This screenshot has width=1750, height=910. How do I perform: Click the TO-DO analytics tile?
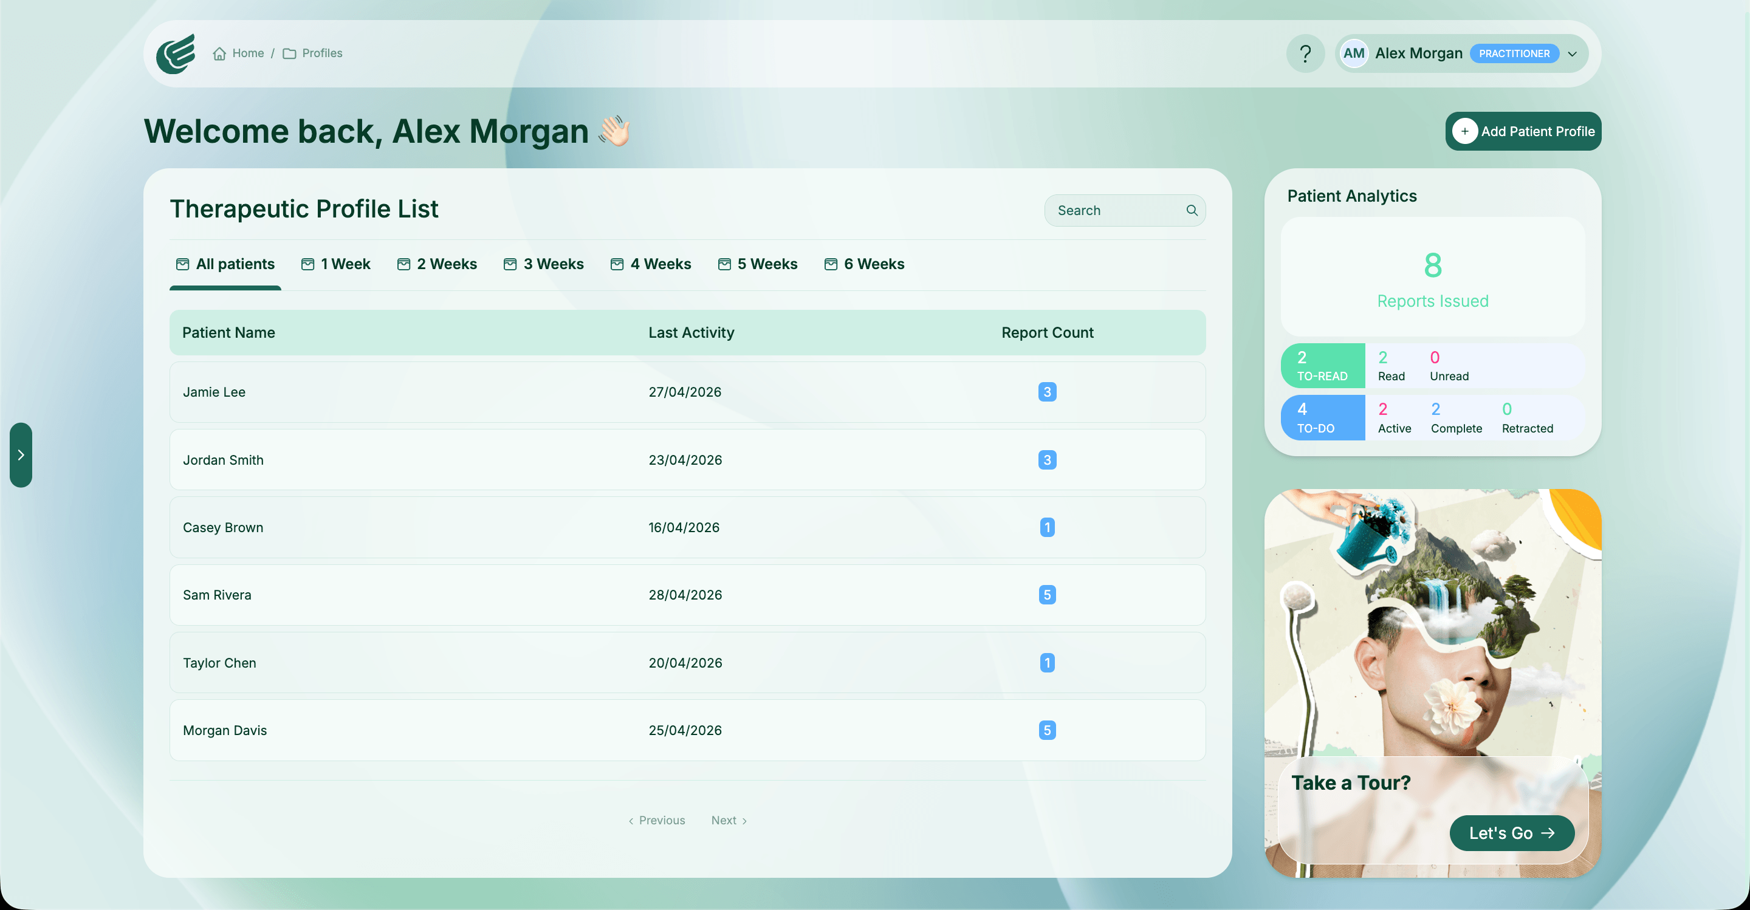[x=1323, y=418]
